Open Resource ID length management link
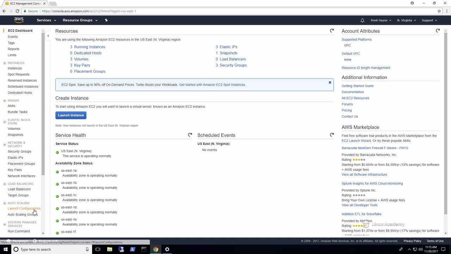Viewport: 451px width, 254px height. pos(366,68)
